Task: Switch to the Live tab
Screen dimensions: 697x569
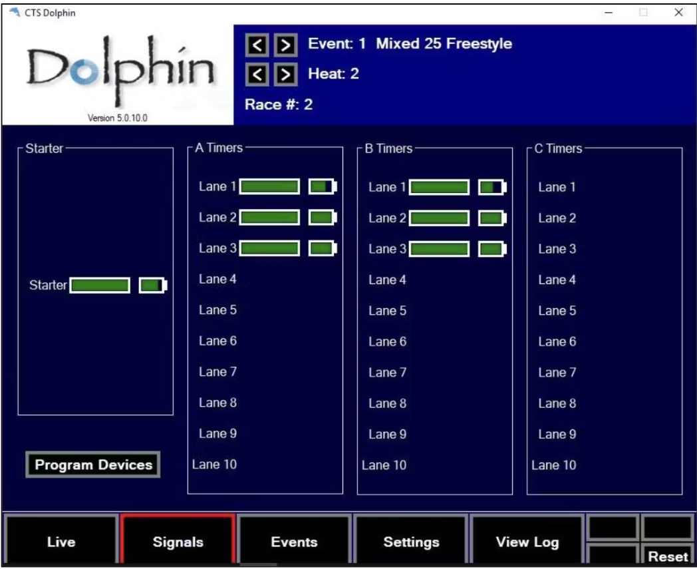Action: pyautogui.click(x=61, y=540)
